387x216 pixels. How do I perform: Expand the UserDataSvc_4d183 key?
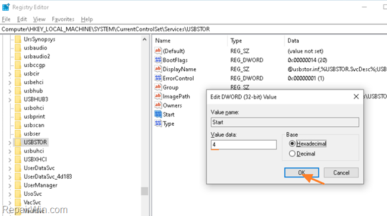[9, 177]
